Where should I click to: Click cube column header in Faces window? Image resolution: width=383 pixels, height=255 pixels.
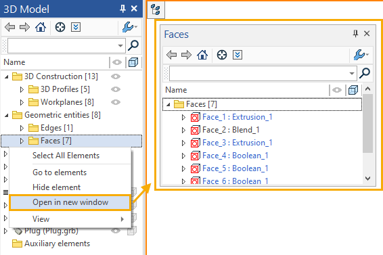pyautogui.click(x=353, y=90)
